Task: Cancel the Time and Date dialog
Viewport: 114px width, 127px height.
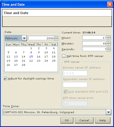Action: click(x=84, y=120)
